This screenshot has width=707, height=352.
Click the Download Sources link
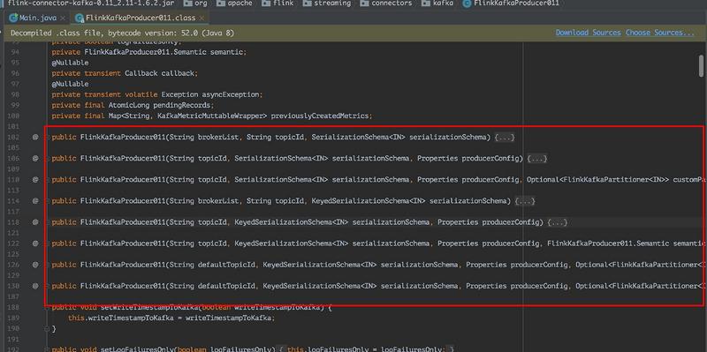tap(588, 33)
